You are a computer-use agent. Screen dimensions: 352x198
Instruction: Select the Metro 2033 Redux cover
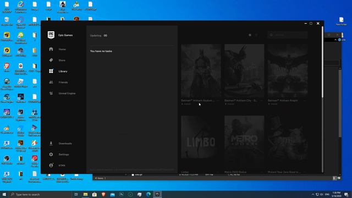pos(244,142)
